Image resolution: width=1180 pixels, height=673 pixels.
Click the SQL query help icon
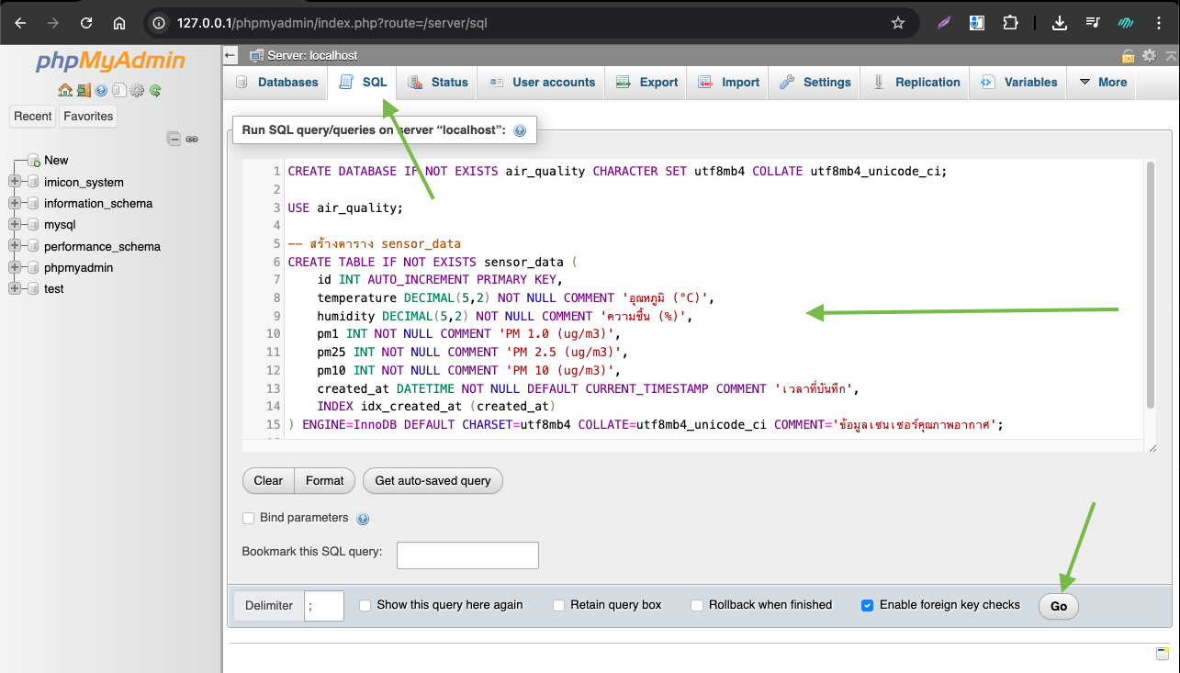pos(520,131)
